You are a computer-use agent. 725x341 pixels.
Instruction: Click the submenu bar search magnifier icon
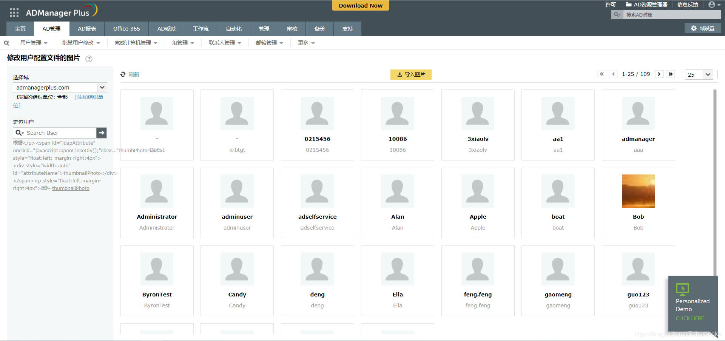(x=6, y=43)
